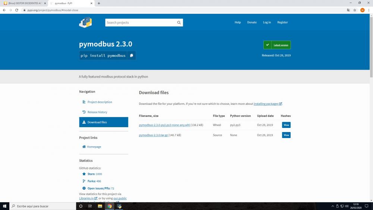The height and width of the screenshot is (210, 373).
Task: Click the volume icon in system tray
Action: (347, 206)
